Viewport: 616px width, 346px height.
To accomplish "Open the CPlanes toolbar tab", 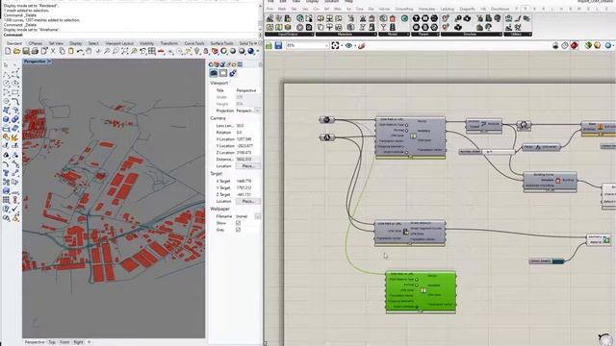I will (x=36, y=43).
